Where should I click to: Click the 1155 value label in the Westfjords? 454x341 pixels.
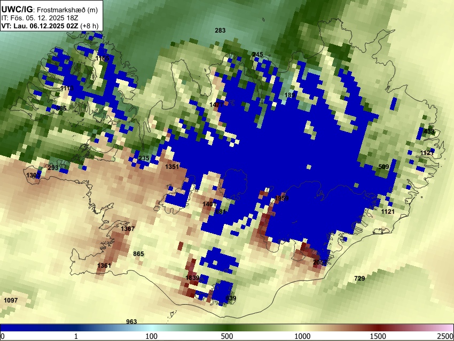103,58
